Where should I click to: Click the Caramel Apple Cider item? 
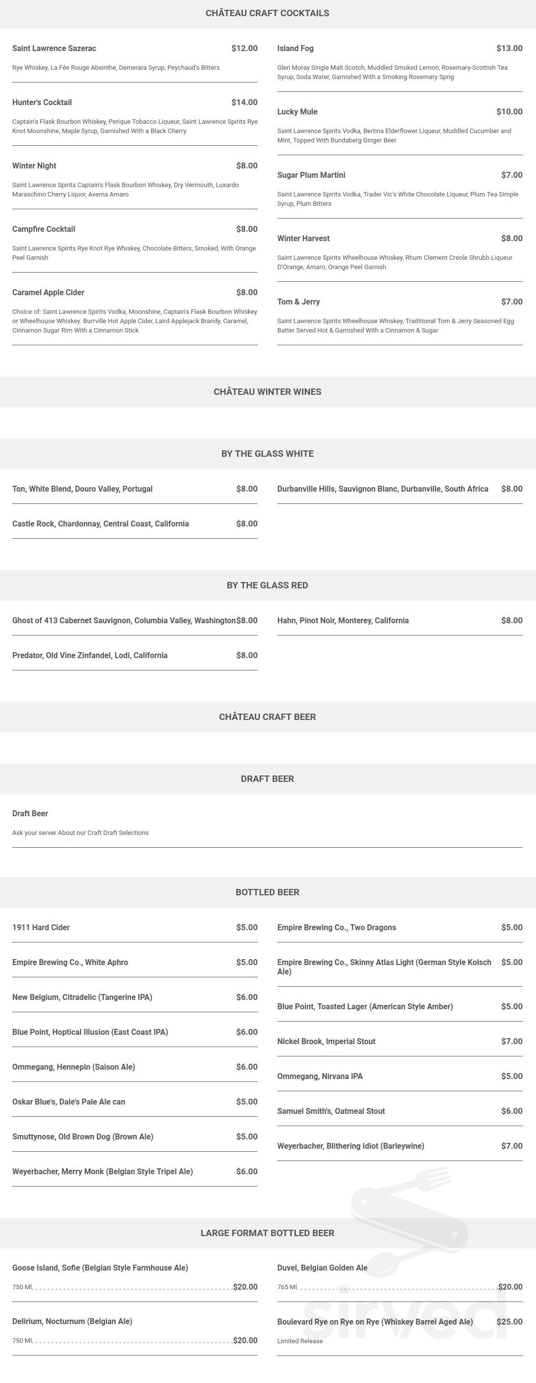pyautogui.click(x=48, y=293)
